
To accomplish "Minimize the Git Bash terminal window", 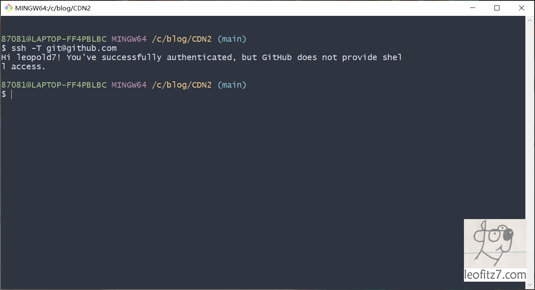I will tap(473, 8).
